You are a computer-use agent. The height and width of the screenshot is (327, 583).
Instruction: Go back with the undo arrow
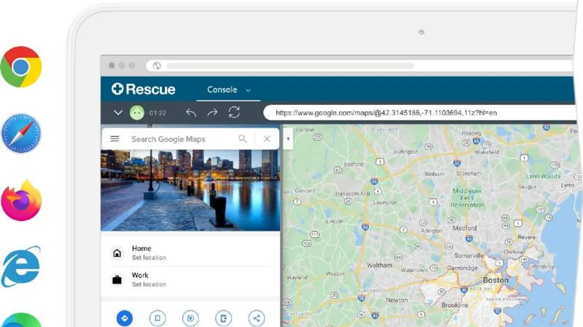pos(191,113)
